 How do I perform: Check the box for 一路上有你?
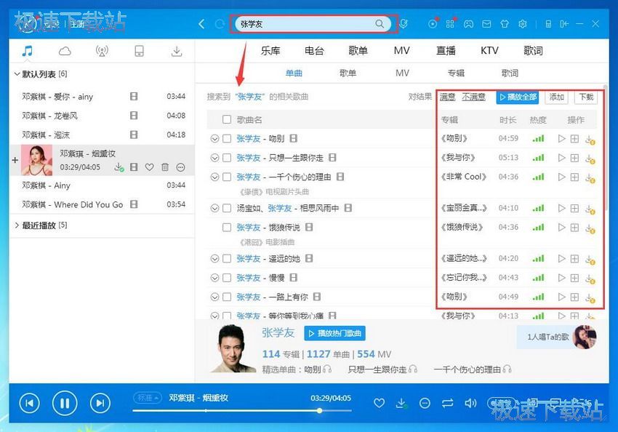(x=227, y=297)
